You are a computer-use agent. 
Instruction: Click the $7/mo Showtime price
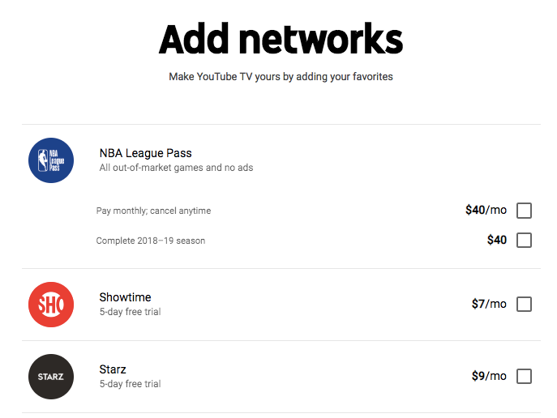point(489,305)
